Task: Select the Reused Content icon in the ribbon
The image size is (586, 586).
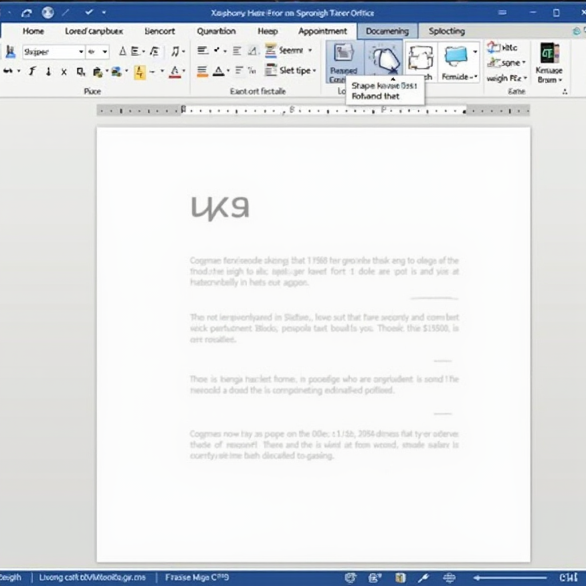Action: [343, 60]
